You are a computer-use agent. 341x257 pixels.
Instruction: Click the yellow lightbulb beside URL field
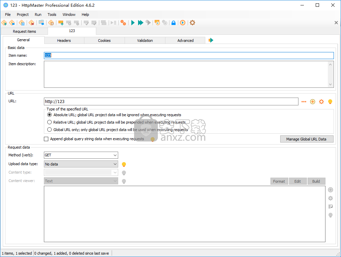point(330,102)
